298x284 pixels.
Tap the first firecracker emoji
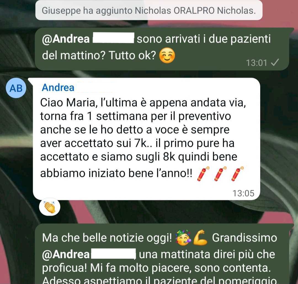click(x=203, y=174)
